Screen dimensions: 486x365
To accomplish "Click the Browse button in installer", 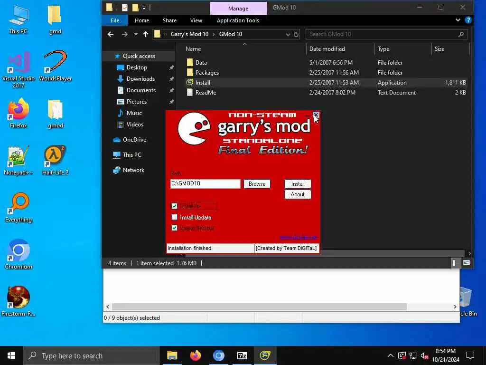I will (257, 184).
